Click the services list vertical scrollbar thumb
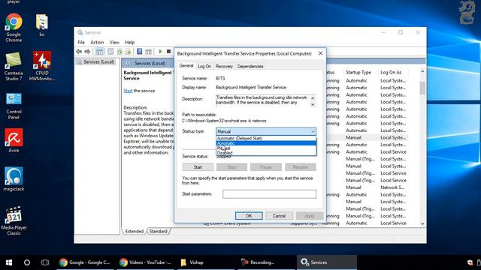 422,88
